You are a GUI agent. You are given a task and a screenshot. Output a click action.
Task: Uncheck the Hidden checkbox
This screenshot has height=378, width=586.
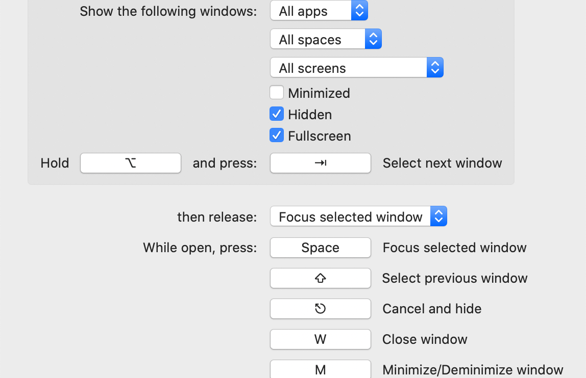(277, 114)
